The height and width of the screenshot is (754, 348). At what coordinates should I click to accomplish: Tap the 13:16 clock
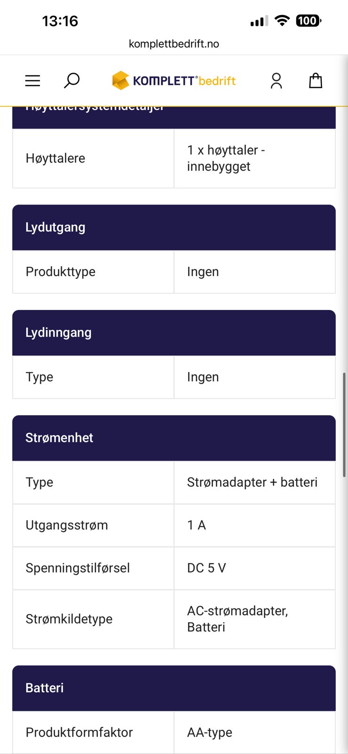click(60, 21)
